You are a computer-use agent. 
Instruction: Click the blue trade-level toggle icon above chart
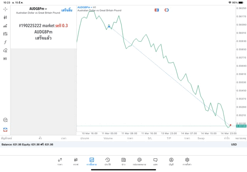157,10
